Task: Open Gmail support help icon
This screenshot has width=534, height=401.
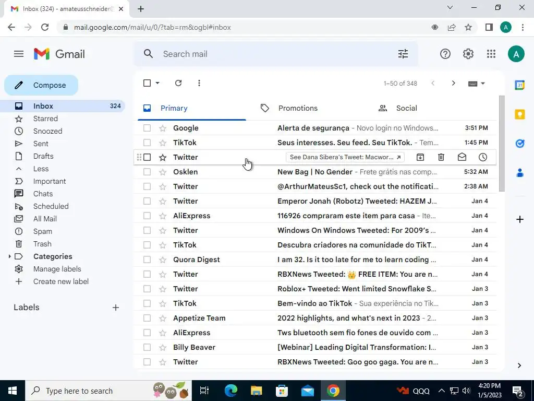Action: (x=445, y=54)
